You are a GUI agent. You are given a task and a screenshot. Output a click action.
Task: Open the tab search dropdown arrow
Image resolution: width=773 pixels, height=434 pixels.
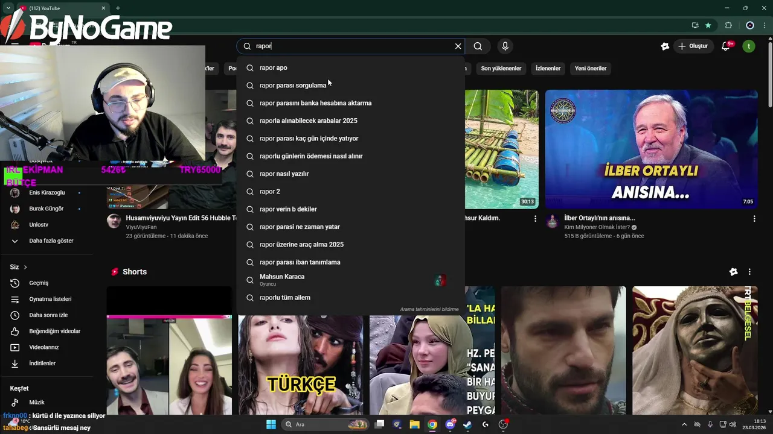click(x=8, y=8)
